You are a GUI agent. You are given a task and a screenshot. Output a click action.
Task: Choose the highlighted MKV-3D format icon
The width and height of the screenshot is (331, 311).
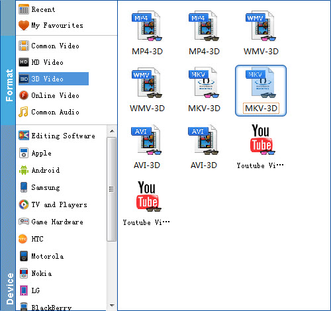point(261,91)
